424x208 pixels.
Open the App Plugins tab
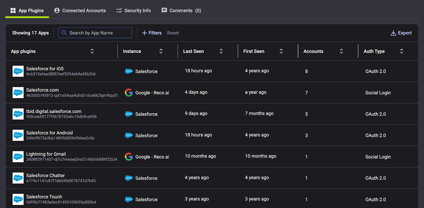[x=27, y=11]
